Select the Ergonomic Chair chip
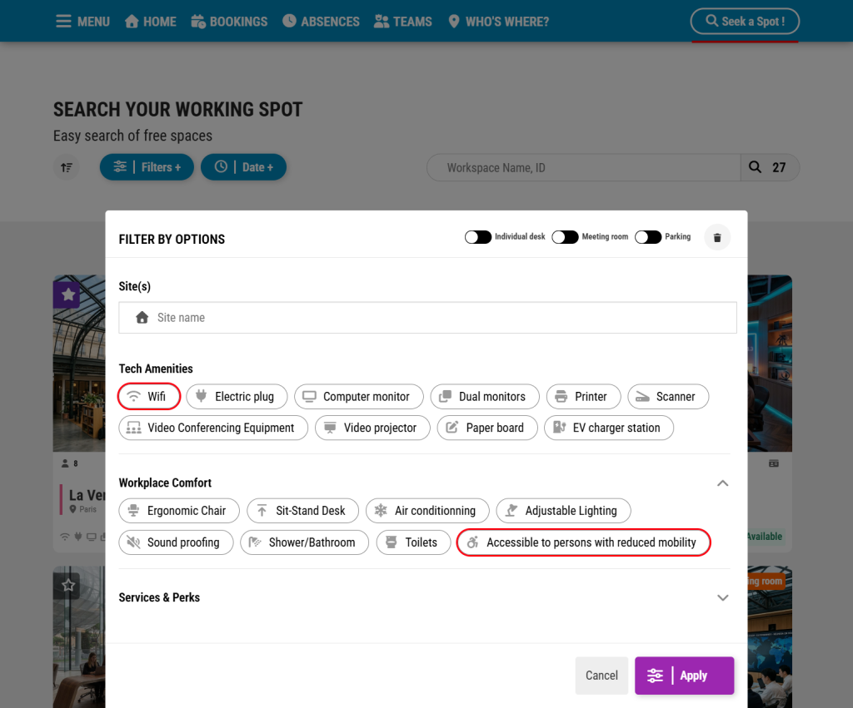This screenshot has width=853, height=708. pos(179,511)
